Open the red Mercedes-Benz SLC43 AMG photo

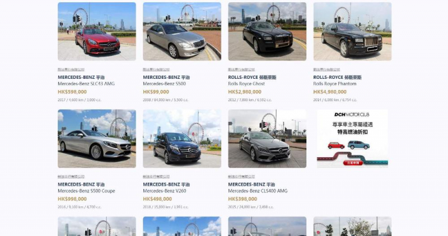(x=97, y=31)
